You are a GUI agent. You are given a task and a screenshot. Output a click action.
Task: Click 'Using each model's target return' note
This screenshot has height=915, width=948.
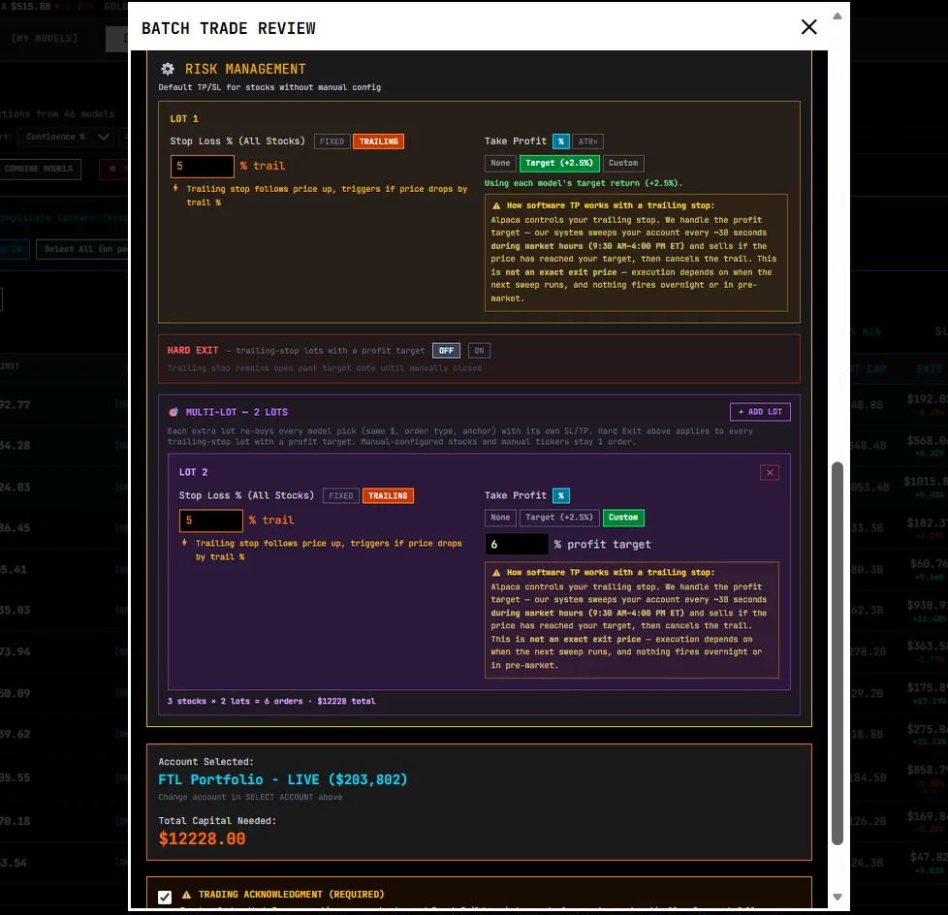[584, 183]
